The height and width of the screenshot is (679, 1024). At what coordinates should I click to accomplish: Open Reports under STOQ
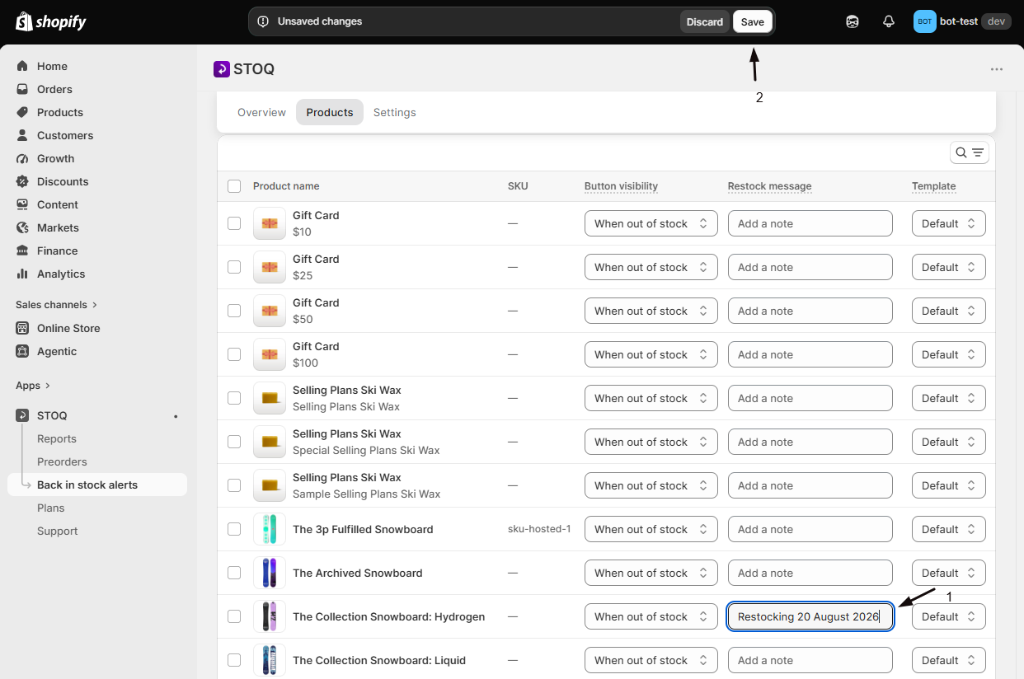click(57, 438)
